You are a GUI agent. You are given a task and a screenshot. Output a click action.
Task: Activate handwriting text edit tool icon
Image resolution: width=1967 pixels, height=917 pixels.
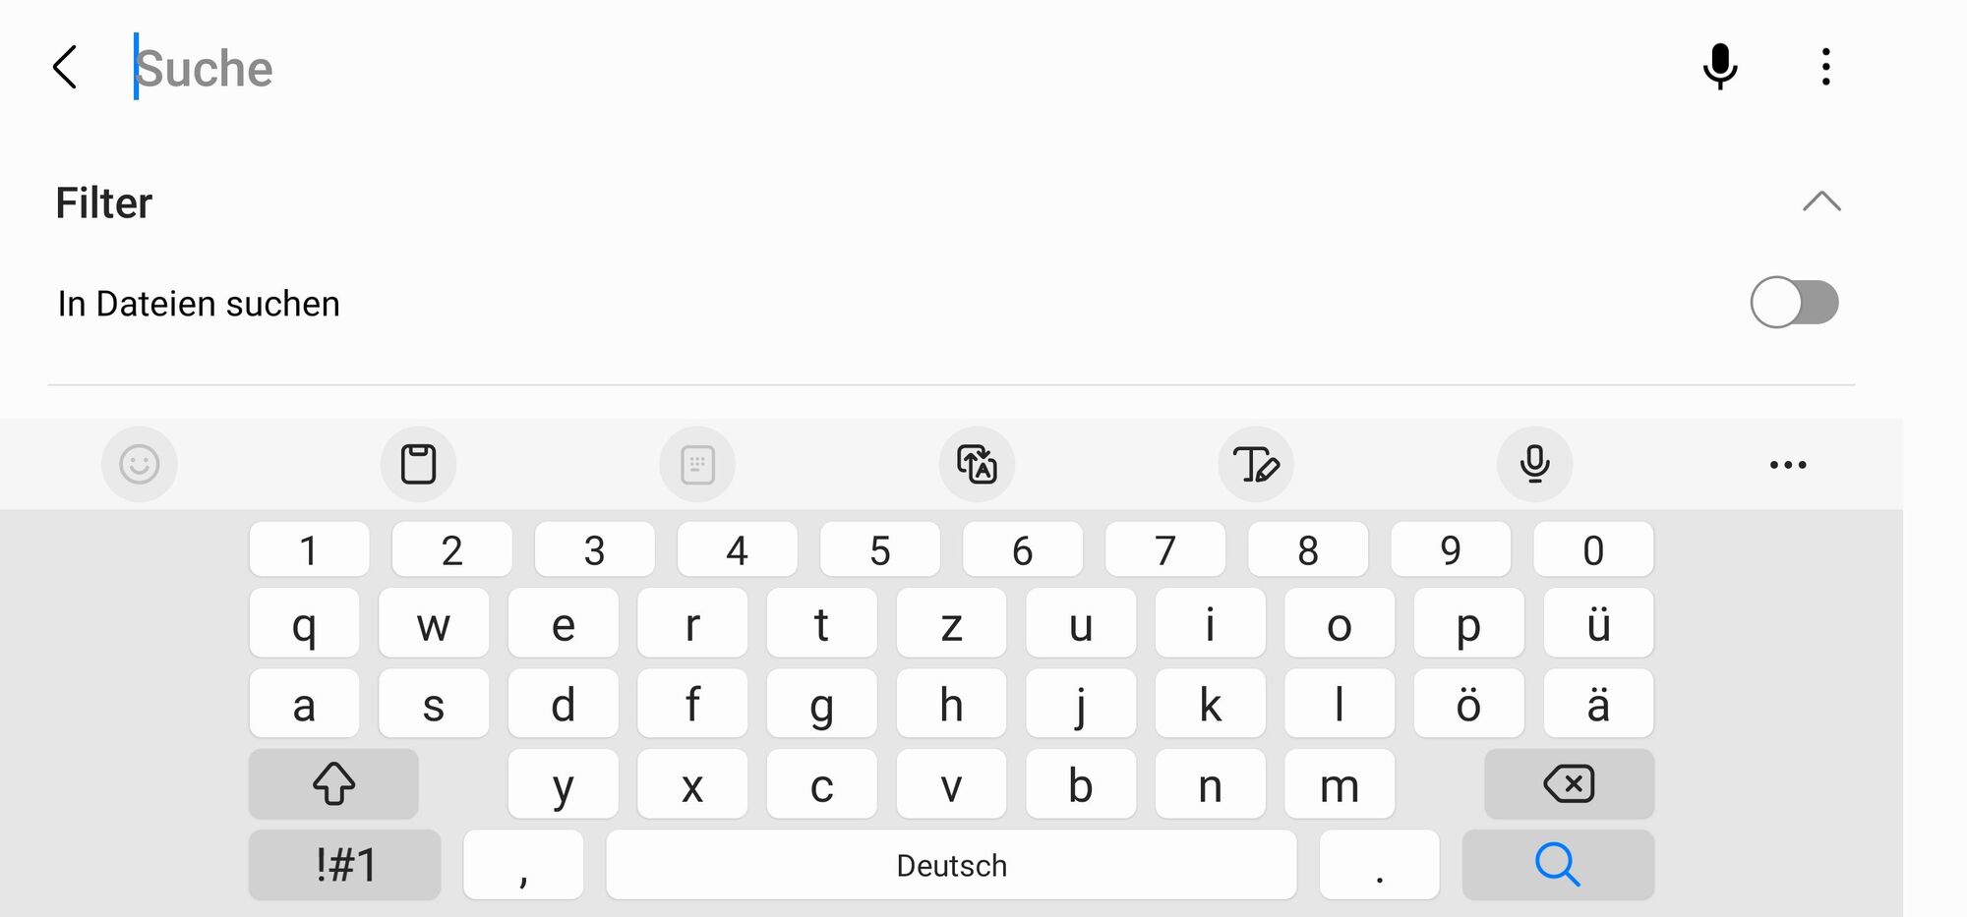pyautogui.click(x=1256, y=464)
